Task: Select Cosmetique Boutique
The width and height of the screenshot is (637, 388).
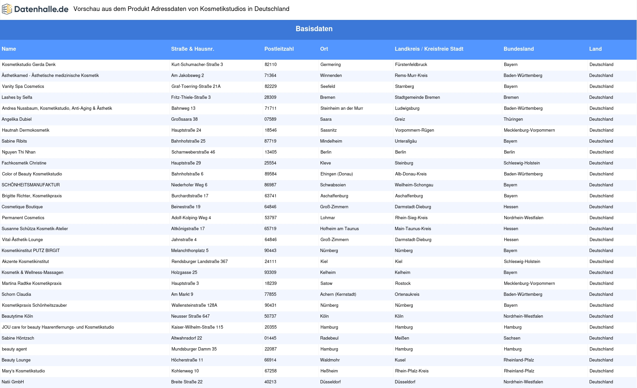Action: (22, 207)
